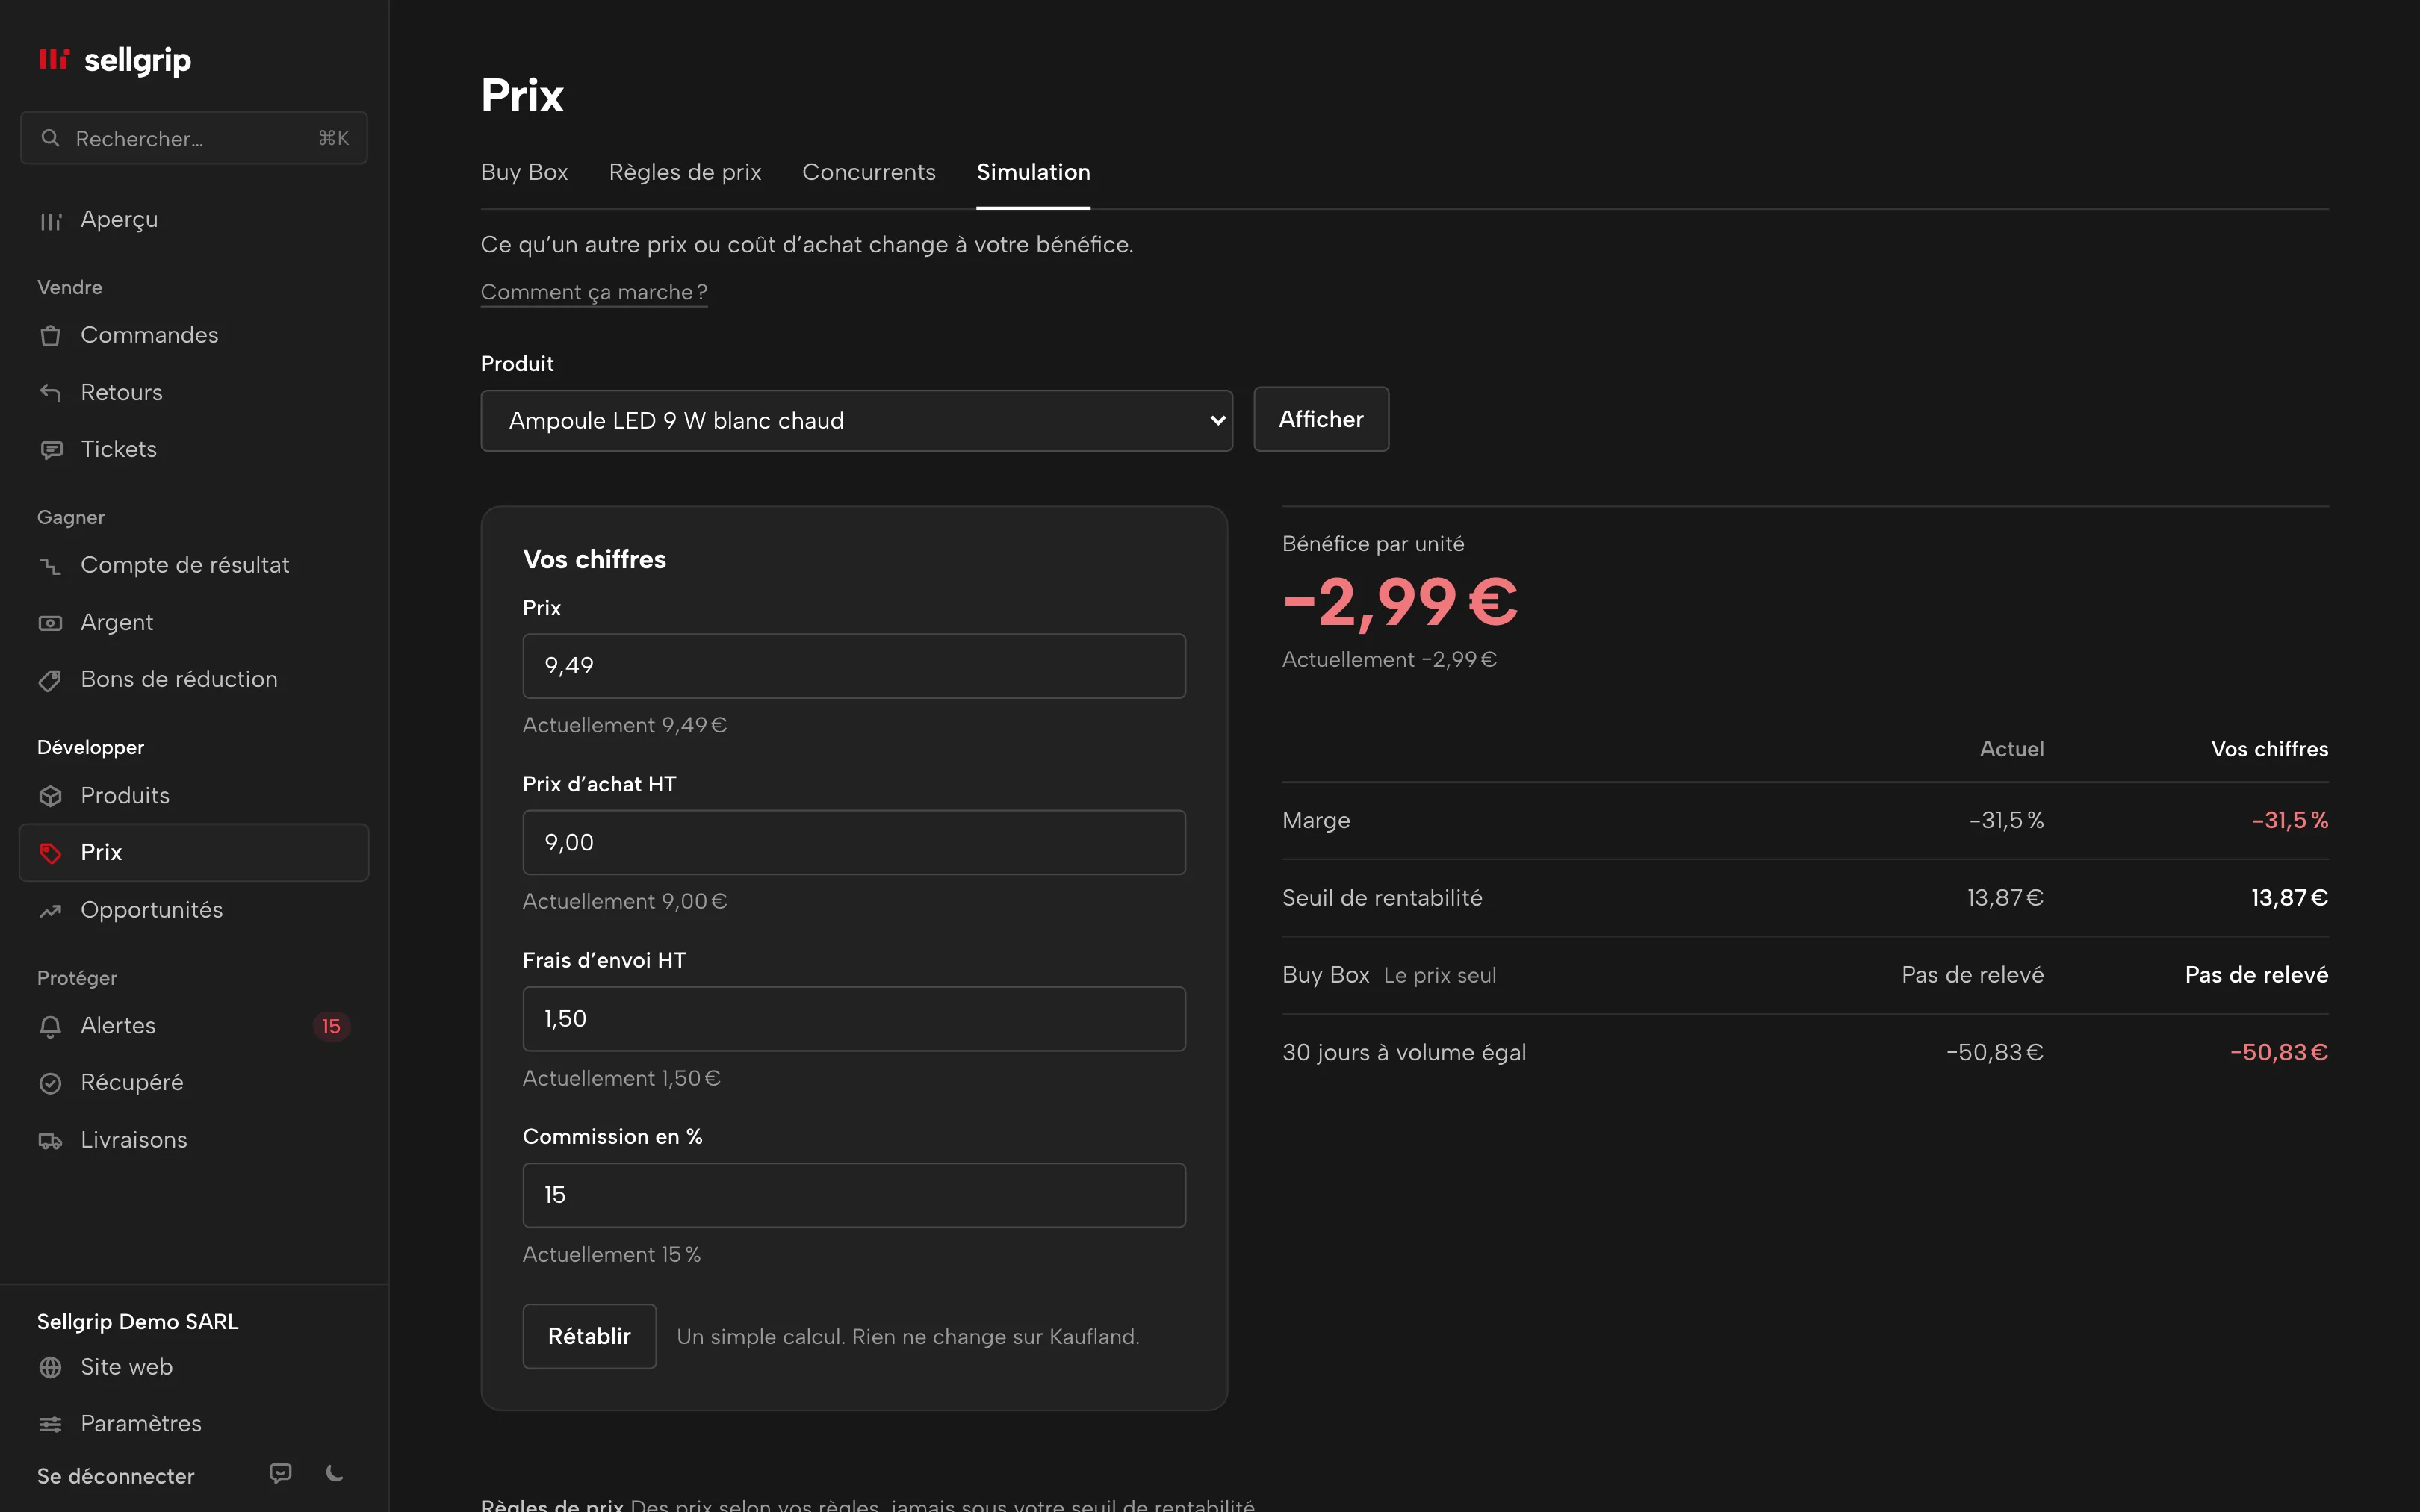This screenshot has height=1512, width=2420.
Task: Click the Site web globe icon
Action: (50, 1367)
